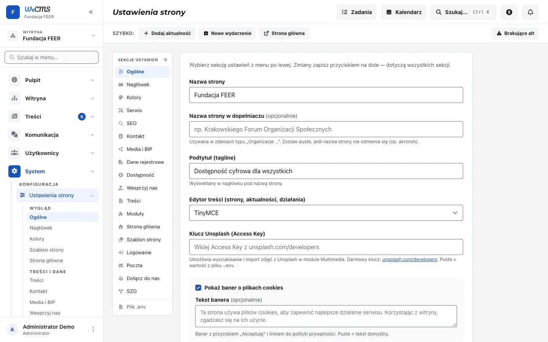Open the Kalendarz button
This screenshot has width=548, height=342.
click(404, 12)
